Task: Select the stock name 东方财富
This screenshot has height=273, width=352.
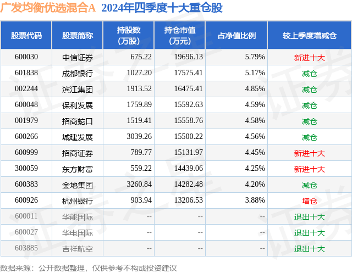Action: [78, 169]
